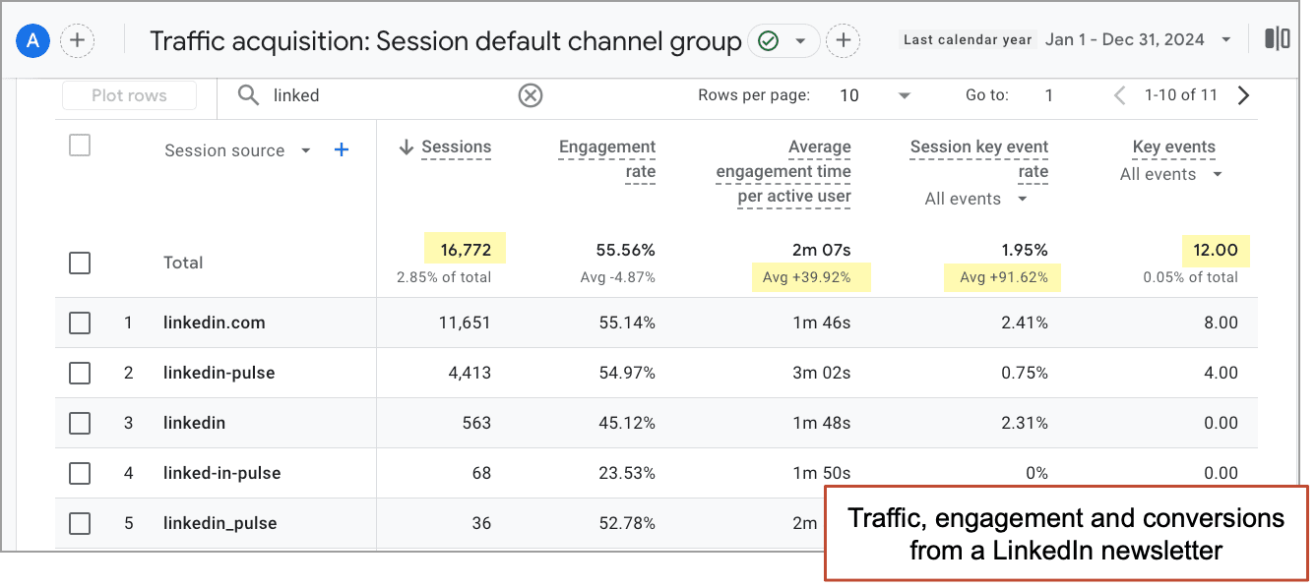Check the Total row checkbox
Screen dimensions: 1316x587
click(x=80, y=263)
